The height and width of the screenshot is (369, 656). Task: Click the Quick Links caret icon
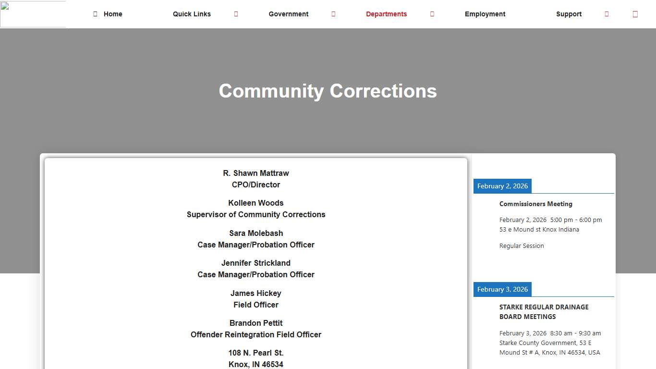click(x=236, y=14)
